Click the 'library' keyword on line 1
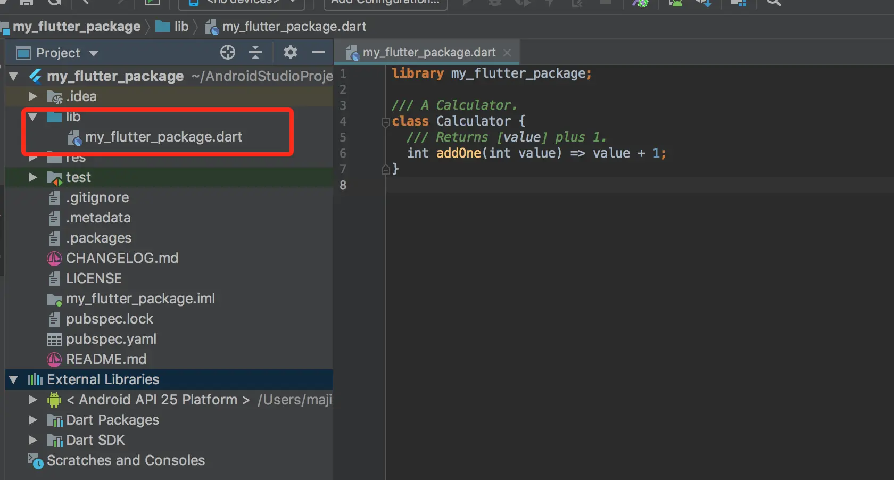This screenshot has height=480, width=894. [x=418, y=73]
